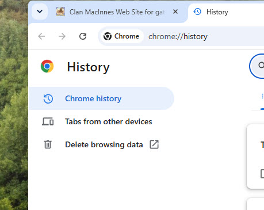Click the Chrome logo beside History heading
The image size is (264, 210).
[47, 66]
